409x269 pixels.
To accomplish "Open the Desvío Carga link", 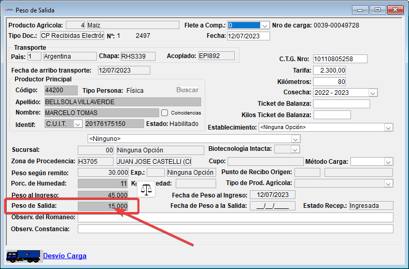I will coord(65,256).
